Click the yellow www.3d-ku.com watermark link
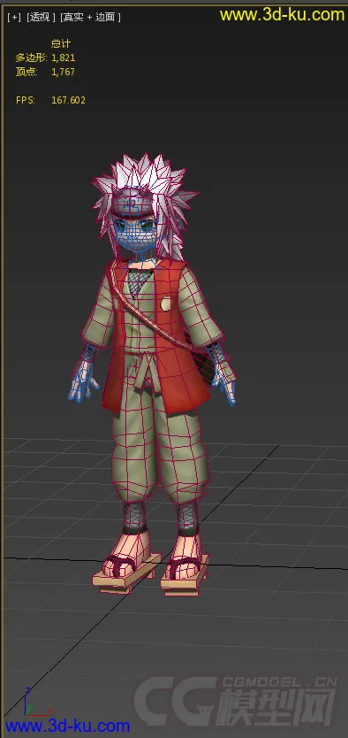 [282, 14]
